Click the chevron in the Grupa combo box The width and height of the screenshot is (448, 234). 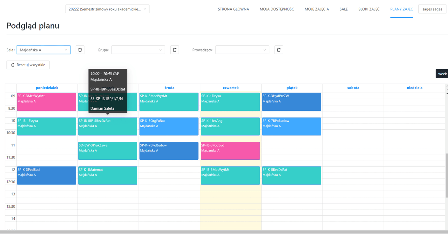pyautogui.click(x=161, y=50)
